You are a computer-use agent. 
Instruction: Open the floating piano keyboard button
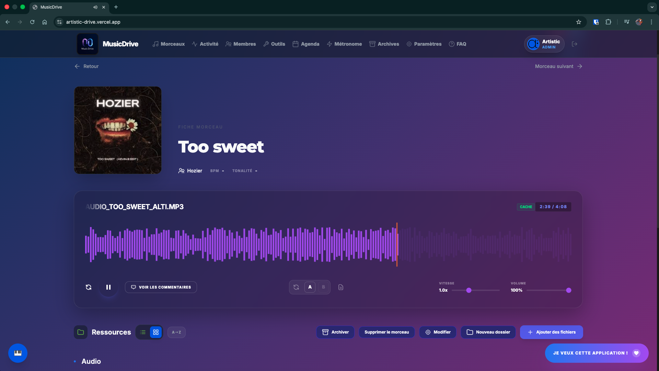click(18, 353)
